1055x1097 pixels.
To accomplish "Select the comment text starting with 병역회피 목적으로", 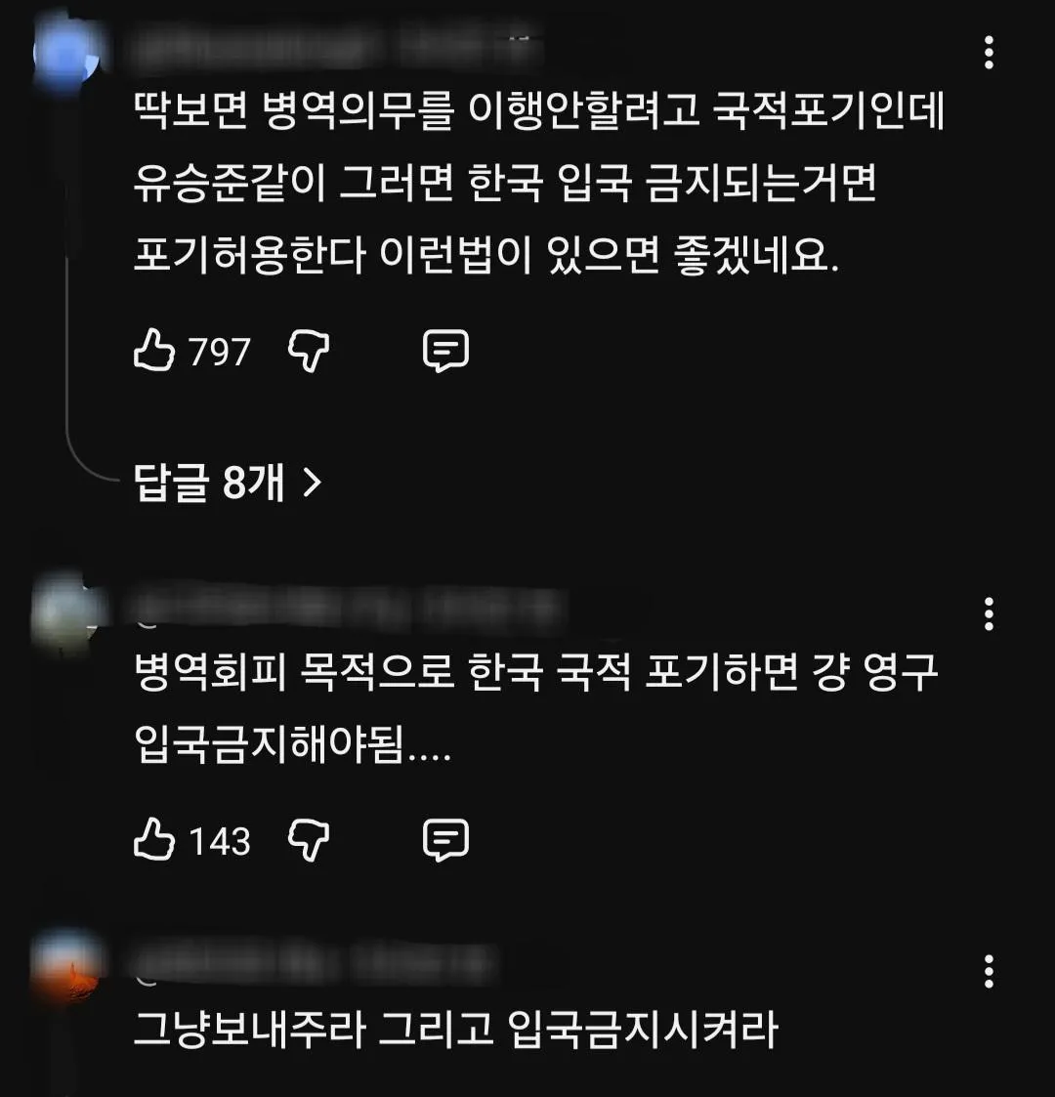I will [535, 708].
